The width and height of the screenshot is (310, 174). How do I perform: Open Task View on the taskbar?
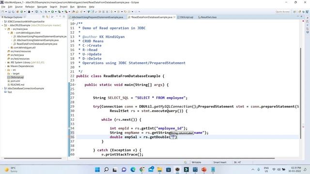[115, 170]
